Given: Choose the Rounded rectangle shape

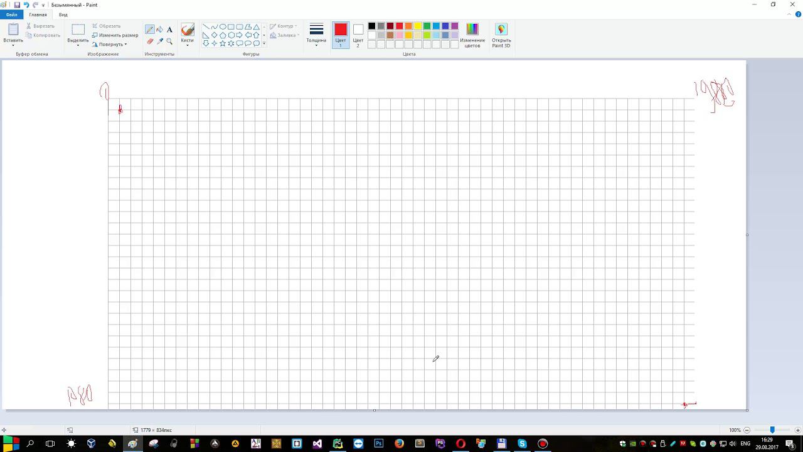Looking at the screenshot, I should tap(240, 27).
